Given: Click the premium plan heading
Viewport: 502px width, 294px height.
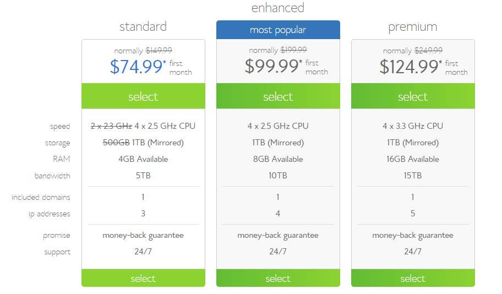Looking at the screenshot, I should tap(413, 27).
